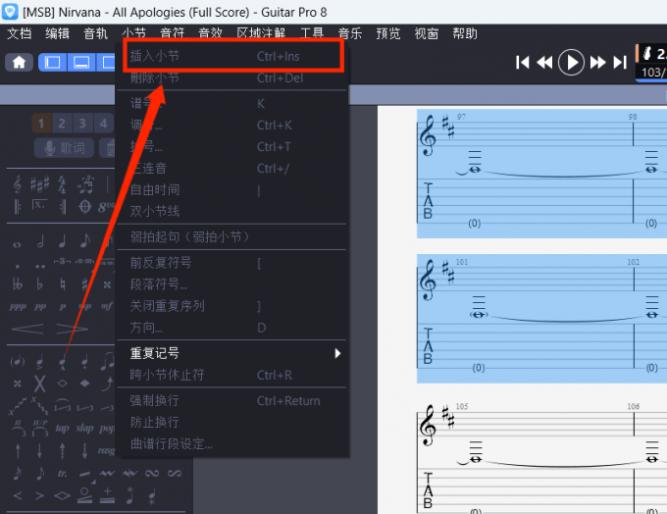667x514 pixels.
Task: Select voice 2
Action: 62,124
